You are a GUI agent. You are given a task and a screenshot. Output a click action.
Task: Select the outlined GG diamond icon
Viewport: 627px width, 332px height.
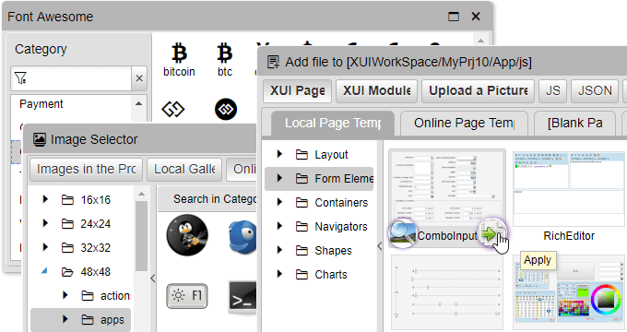[x=172, y=109]
